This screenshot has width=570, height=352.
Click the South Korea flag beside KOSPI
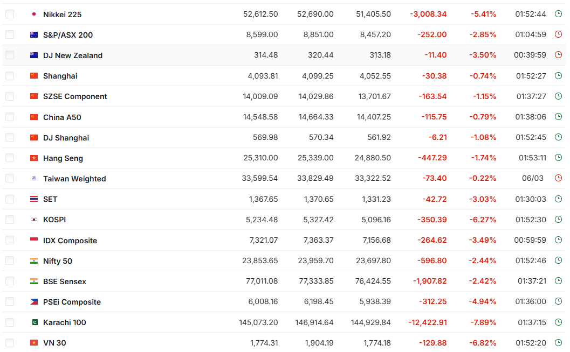point(34,220)
